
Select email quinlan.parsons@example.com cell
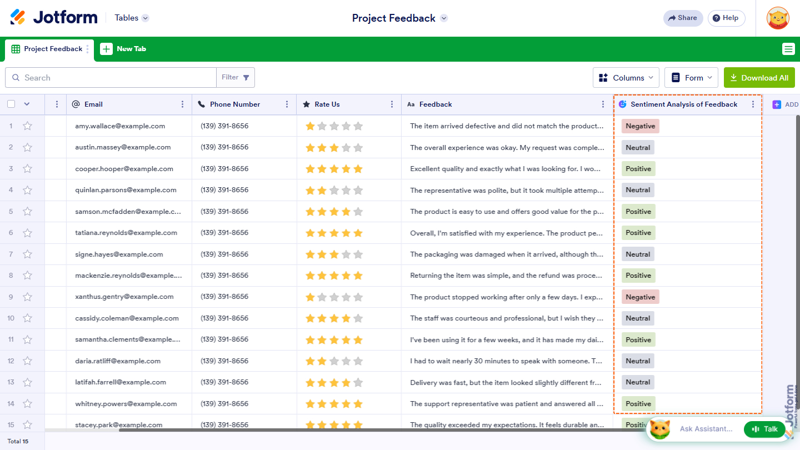click(129, 190)
